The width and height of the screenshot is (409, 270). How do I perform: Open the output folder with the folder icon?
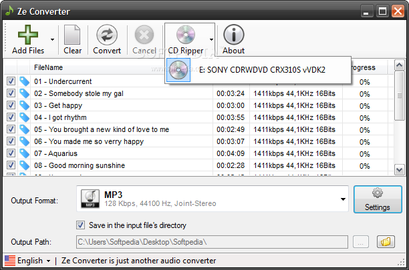click(386, 242)
